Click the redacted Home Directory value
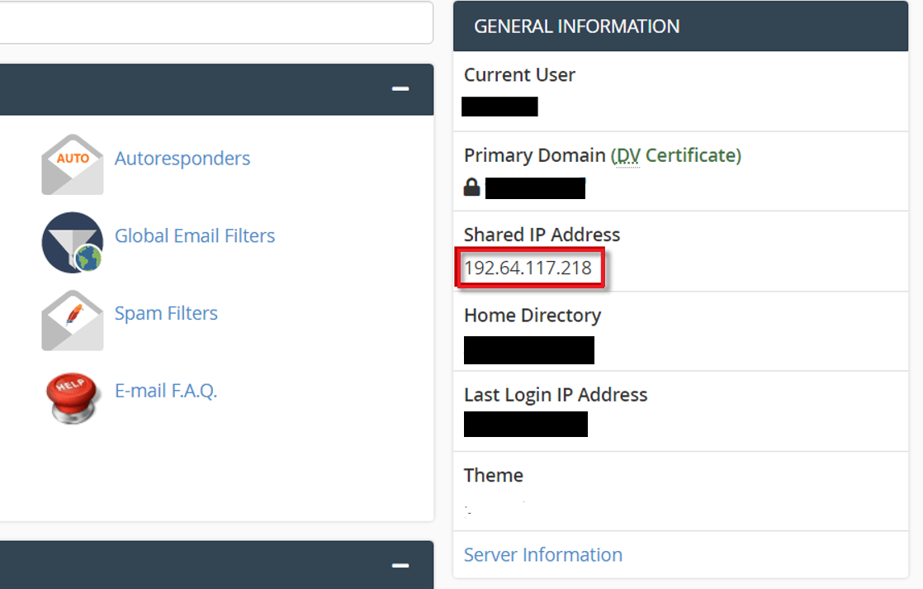 coord(528,349)
